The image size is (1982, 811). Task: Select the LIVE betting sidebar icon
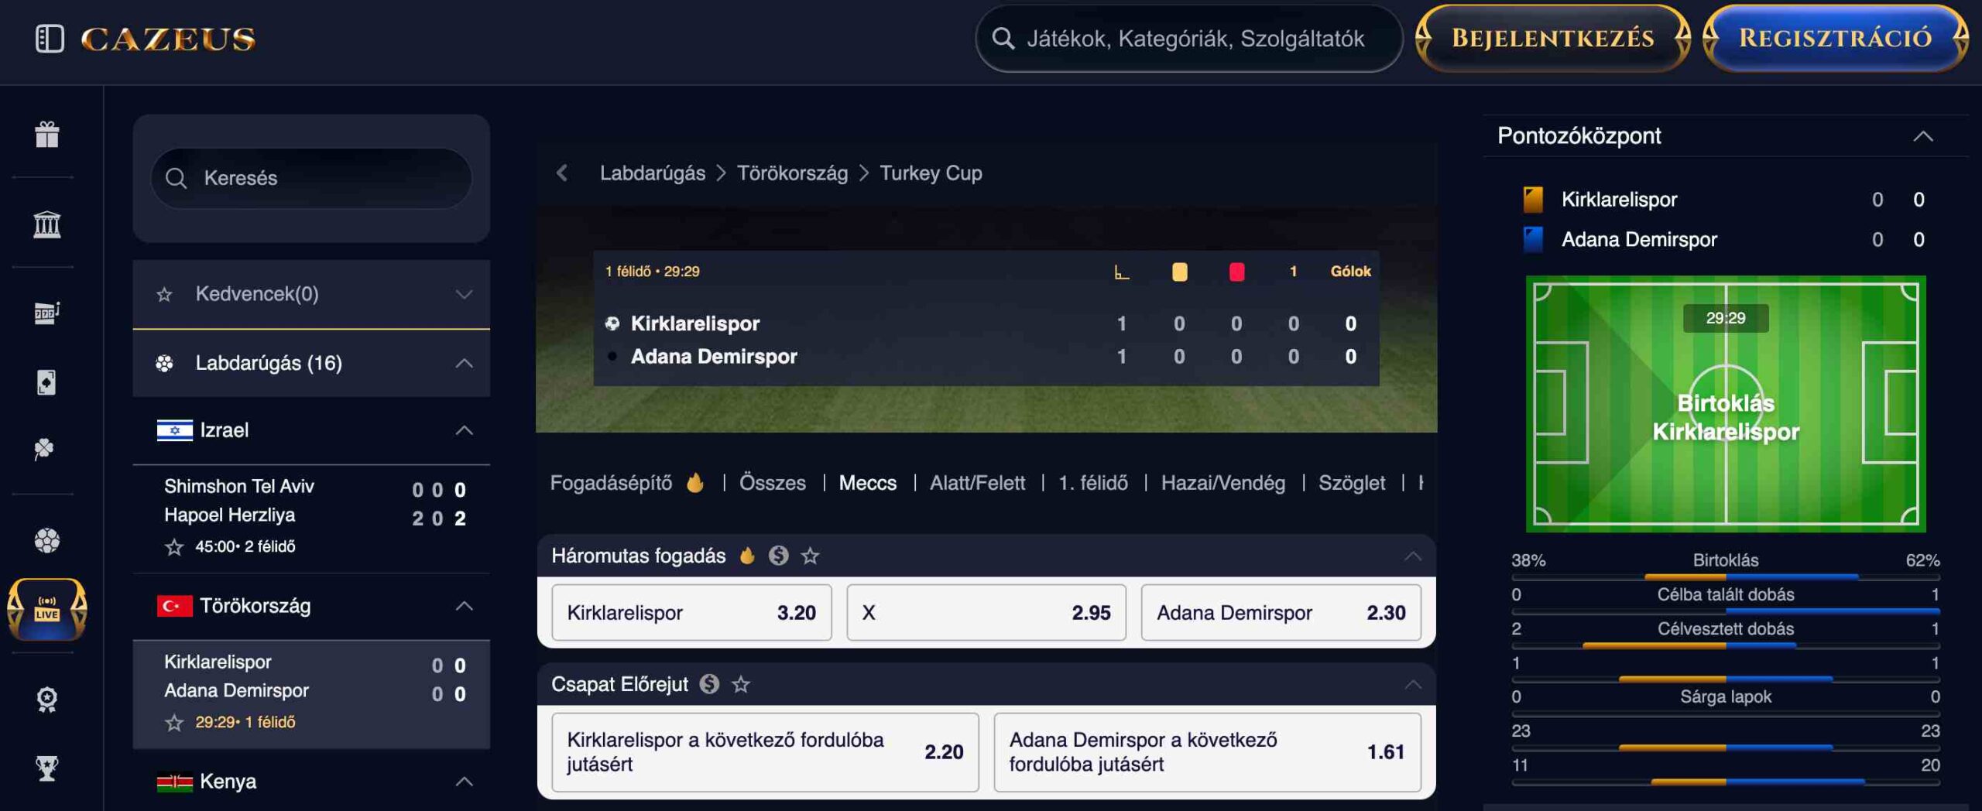pos(47,610)
